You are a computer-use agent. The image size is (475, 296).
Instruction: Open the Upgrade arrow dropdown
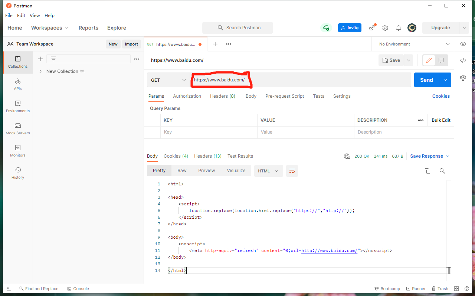[464, 28]
